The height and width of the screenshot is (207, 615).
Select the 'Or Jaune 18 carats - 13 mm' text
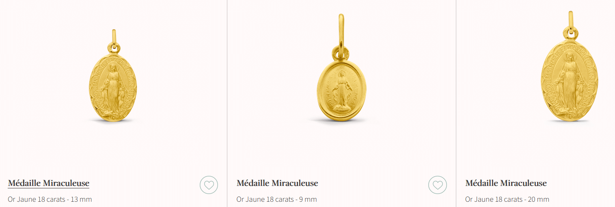50,199
